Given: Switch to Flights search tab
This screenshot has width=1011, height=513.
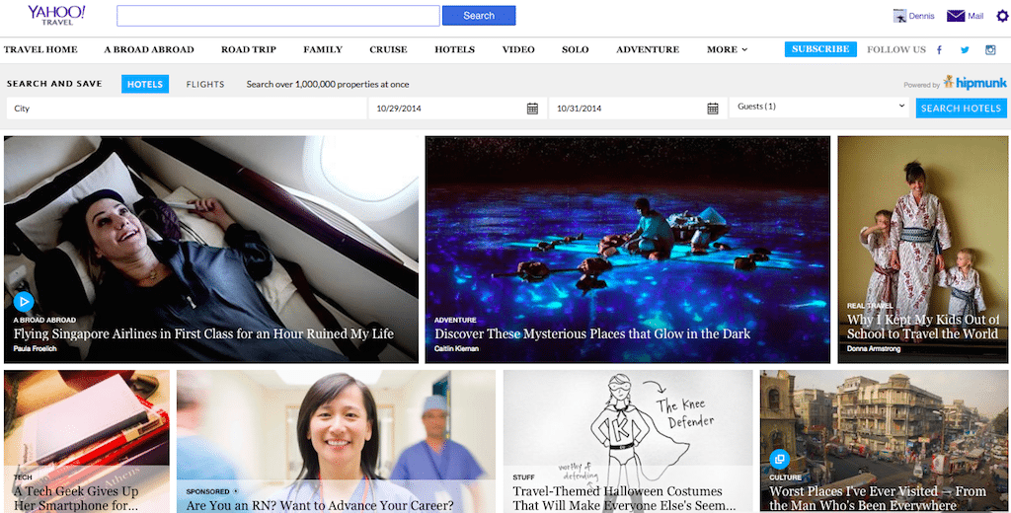Looking at the screenshot, I should pyautogui.click(x=205, y=85).
